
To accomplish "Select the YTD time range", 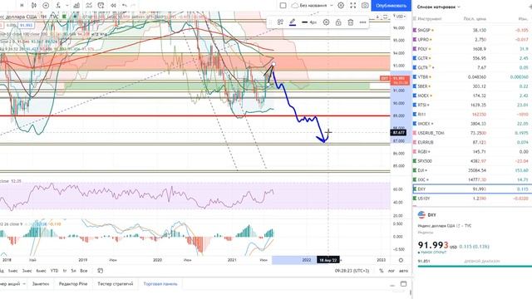I will (x=54, y=271).
